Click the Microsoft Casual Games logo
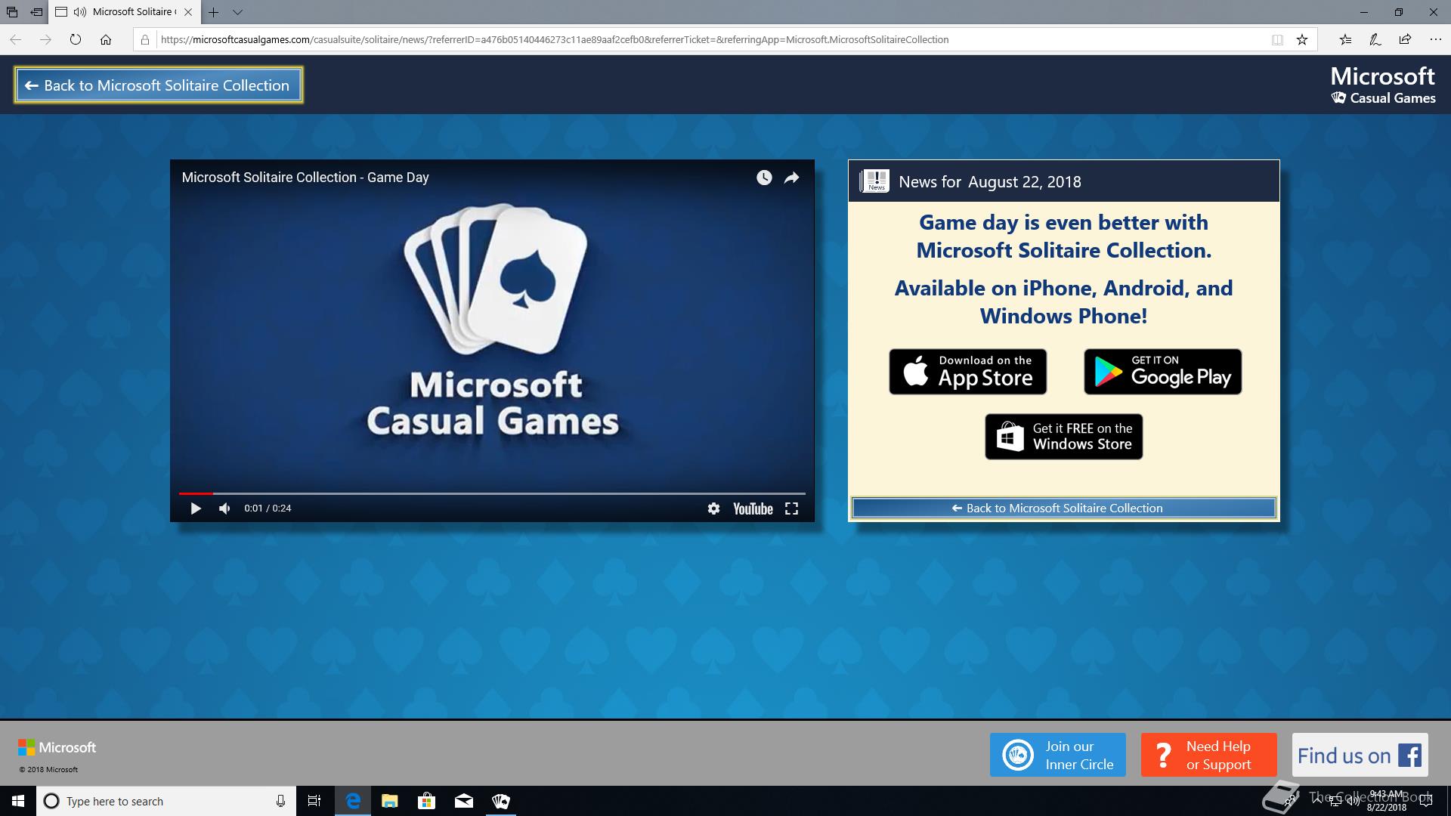This screenshot has width=1451, height=816. pos(1383,85)
